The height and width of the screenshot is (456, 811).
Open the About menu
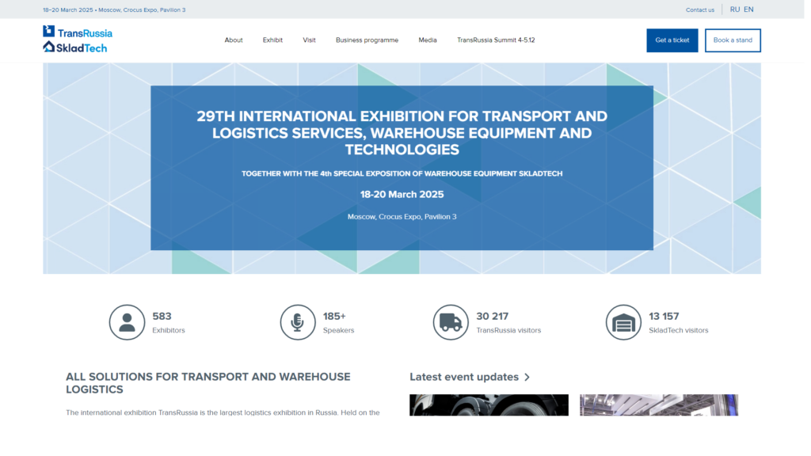(234, 40)
